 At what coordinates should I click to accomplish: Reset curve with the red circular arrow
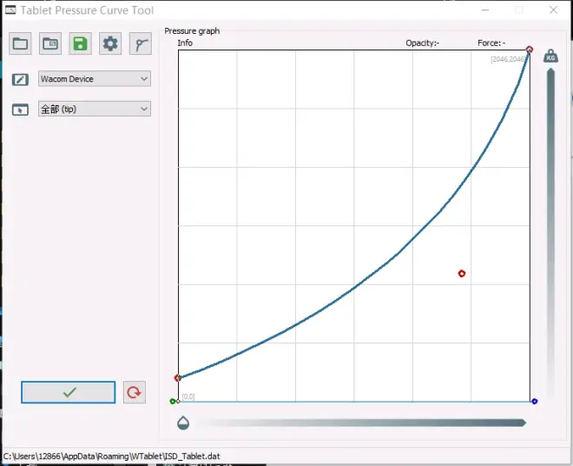134,392
